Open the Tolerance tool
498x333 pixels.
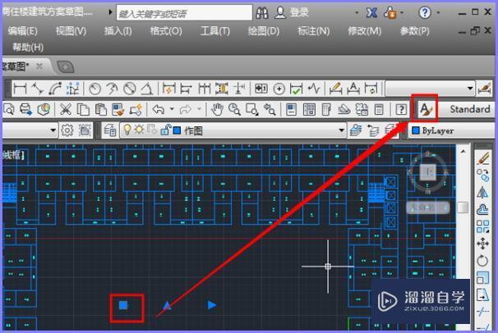click(x=261, y=89)
